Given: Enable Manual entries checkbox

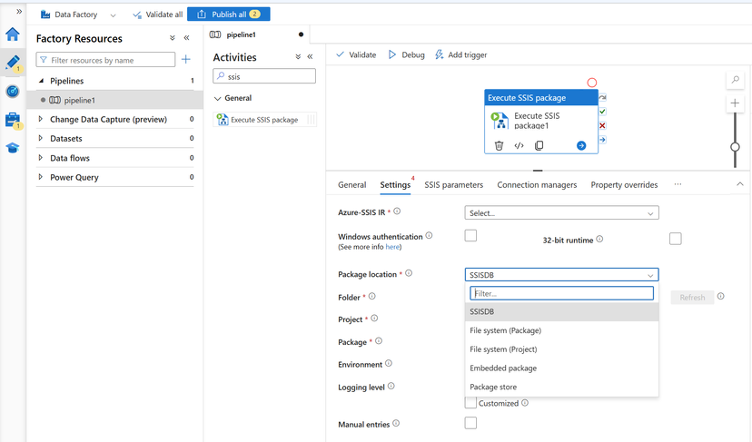Looking at the screenshot, I should (470, 423).
